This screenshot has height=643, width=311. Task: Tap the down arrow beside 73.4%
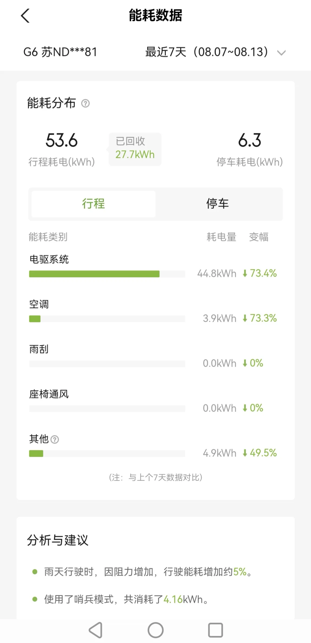tap(245, 273)
